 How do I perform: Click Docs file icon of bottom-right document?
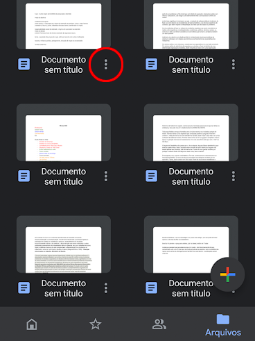pyautogui.click(x=152, y=288)
